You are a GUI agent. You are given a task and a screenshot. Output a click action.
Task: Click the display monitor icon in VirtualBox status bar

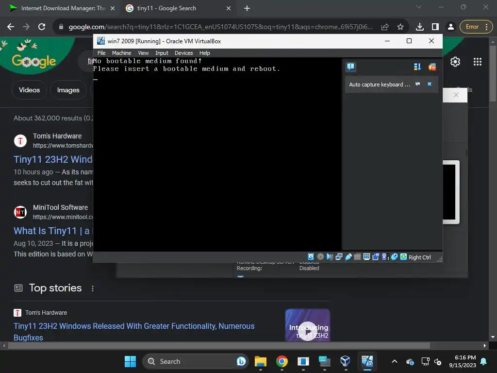point(366,256)
